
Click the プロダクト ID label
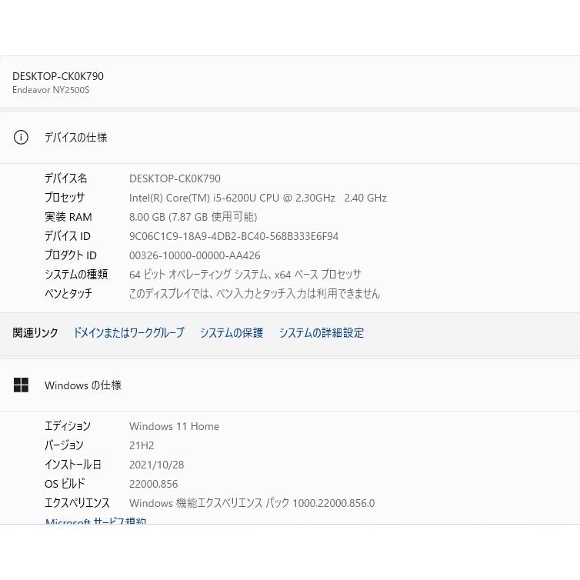coord(70,255)
